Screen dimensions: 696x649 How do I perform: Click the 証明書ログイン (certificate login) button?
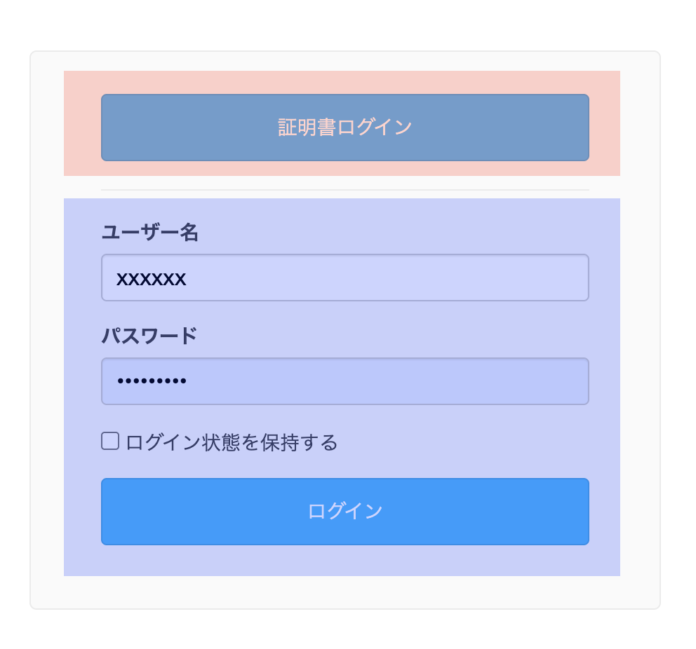344,127
